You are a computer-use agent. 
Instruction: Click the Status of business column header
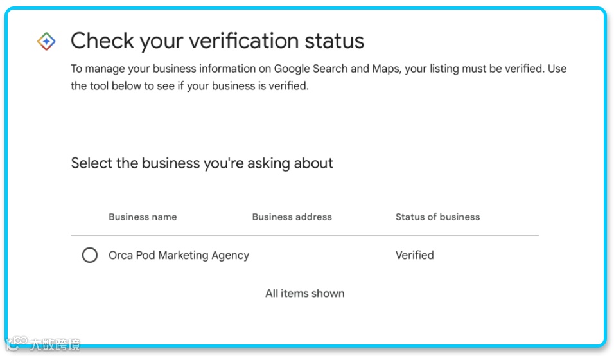coord(437,217)
